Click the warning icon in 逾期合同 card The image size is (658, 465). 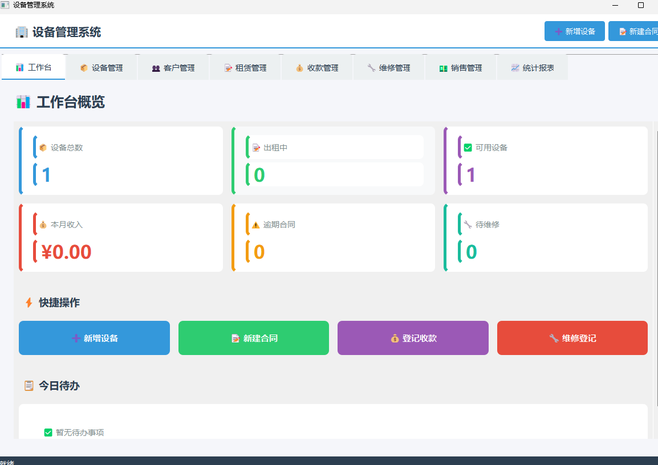(x=256, y=225)
